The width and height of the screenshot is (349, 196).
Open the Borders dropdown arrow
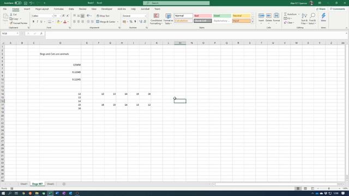(x=53, y=22)
